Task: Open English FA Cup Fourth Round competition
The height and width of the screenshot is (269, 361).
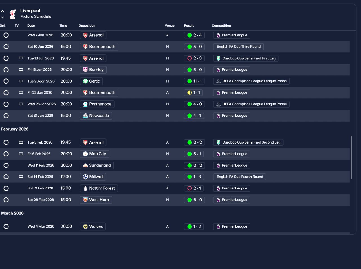Action: click(x=240, y=177)
